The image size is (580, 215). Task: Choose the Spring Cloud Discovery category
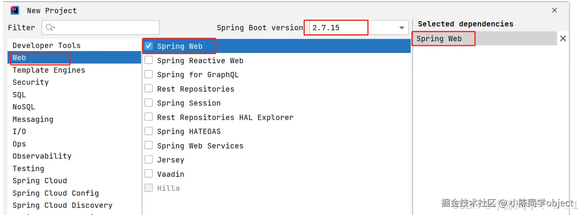click(74, 206)
